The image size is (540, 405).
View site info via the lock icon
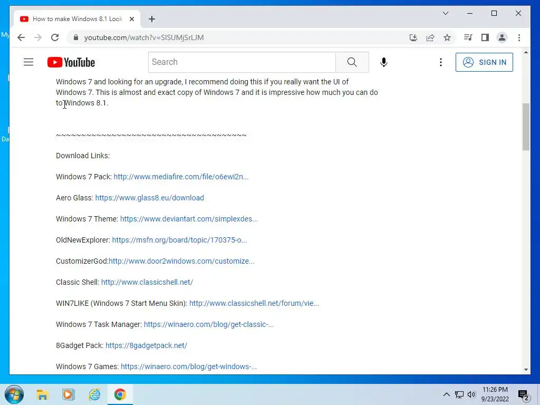(x=76, y=37)
